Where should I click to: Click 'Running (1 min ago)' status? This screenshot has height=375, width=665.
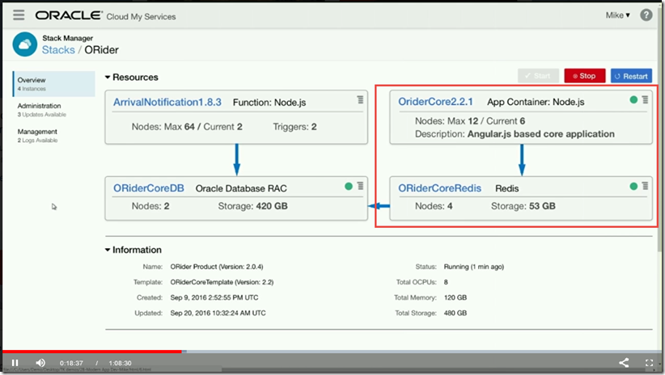pos(474,267)
